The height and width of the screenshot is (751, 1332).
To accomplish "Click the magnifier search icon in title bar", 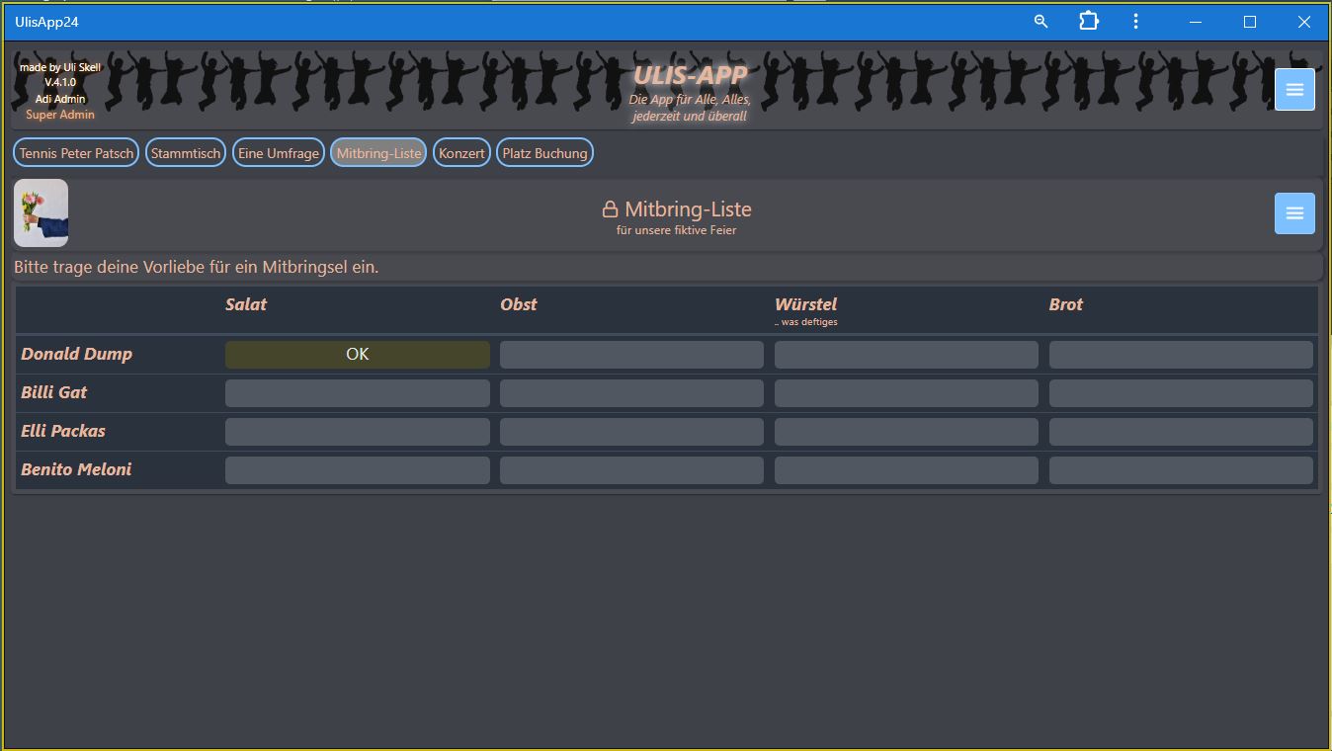I will point(1041,22).
